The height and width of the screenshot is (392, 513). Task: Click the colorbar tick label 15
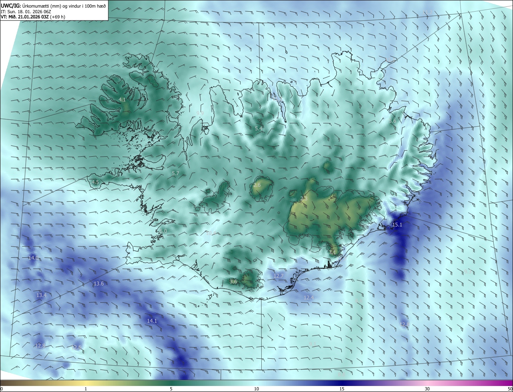pyautogui.click(x=342, y=389)
